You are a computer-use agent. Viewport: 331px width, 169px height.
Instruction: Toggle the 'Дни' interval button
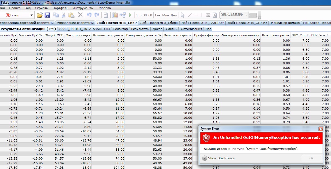pos(174,15)
